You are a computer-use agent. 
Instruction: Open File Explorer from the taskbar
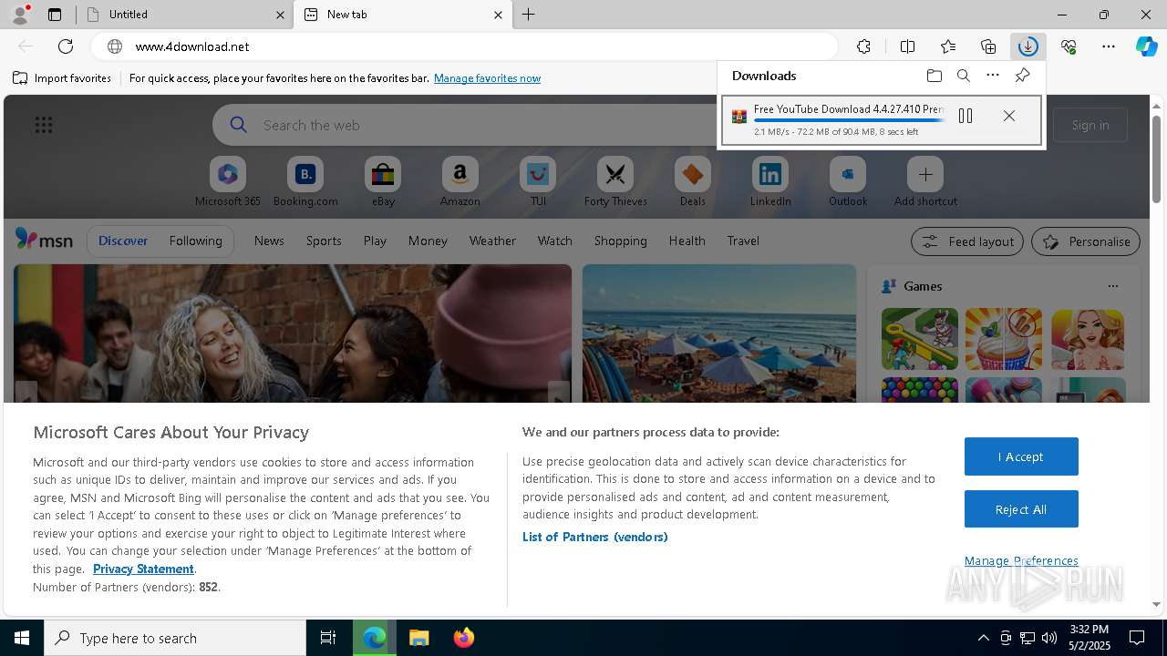click(x=418, y=638)
